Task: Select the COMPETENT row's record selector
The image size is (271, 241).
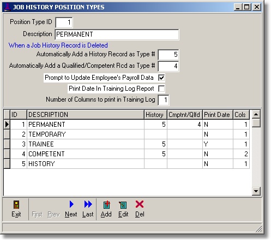Action: [x=7, y=154]
